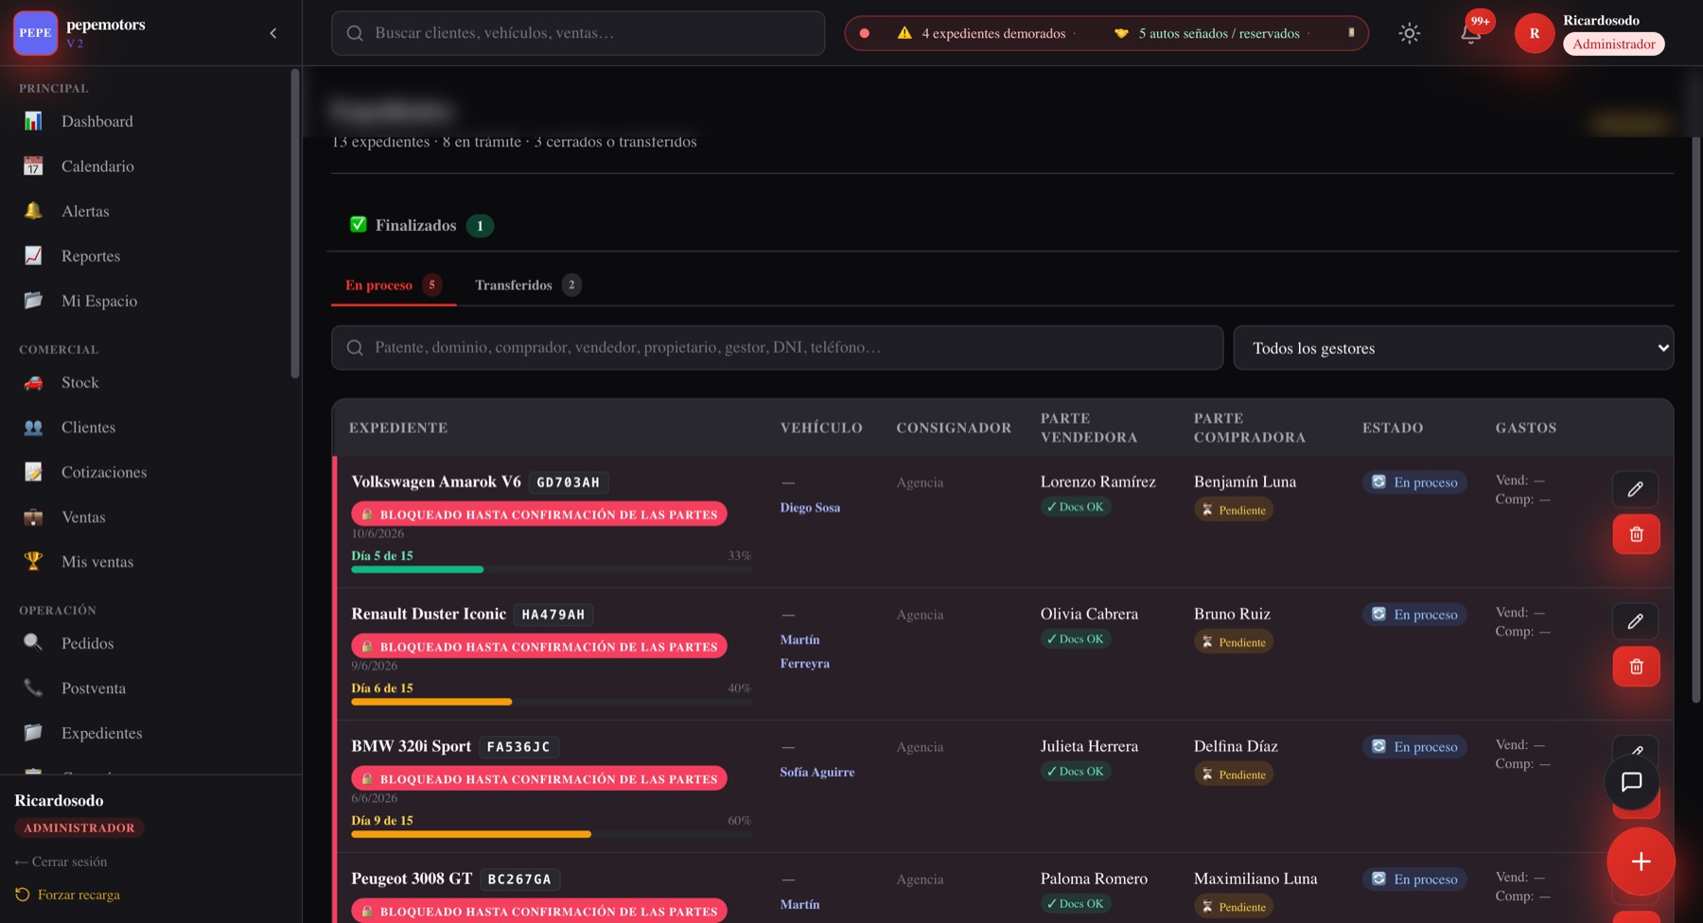Click the Cotizaciones notepad icon

tap(33, 472)
